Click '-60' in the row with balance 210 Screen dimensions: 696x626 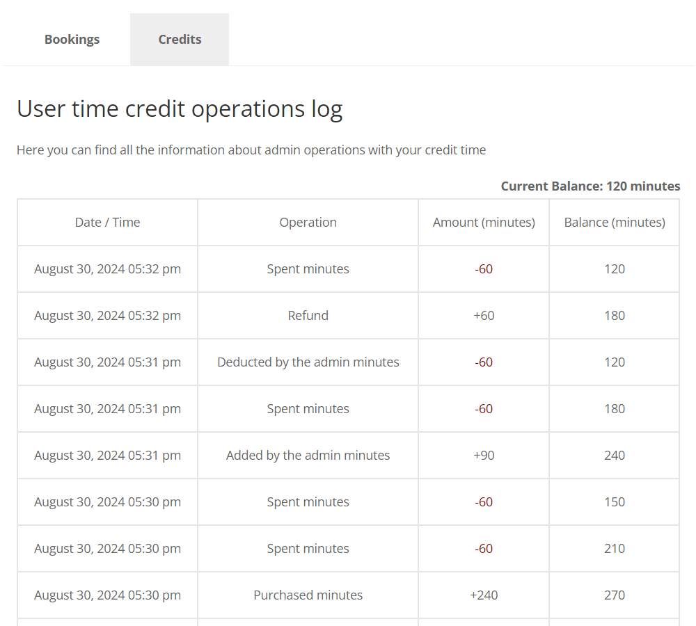click(x=484, y=548)
